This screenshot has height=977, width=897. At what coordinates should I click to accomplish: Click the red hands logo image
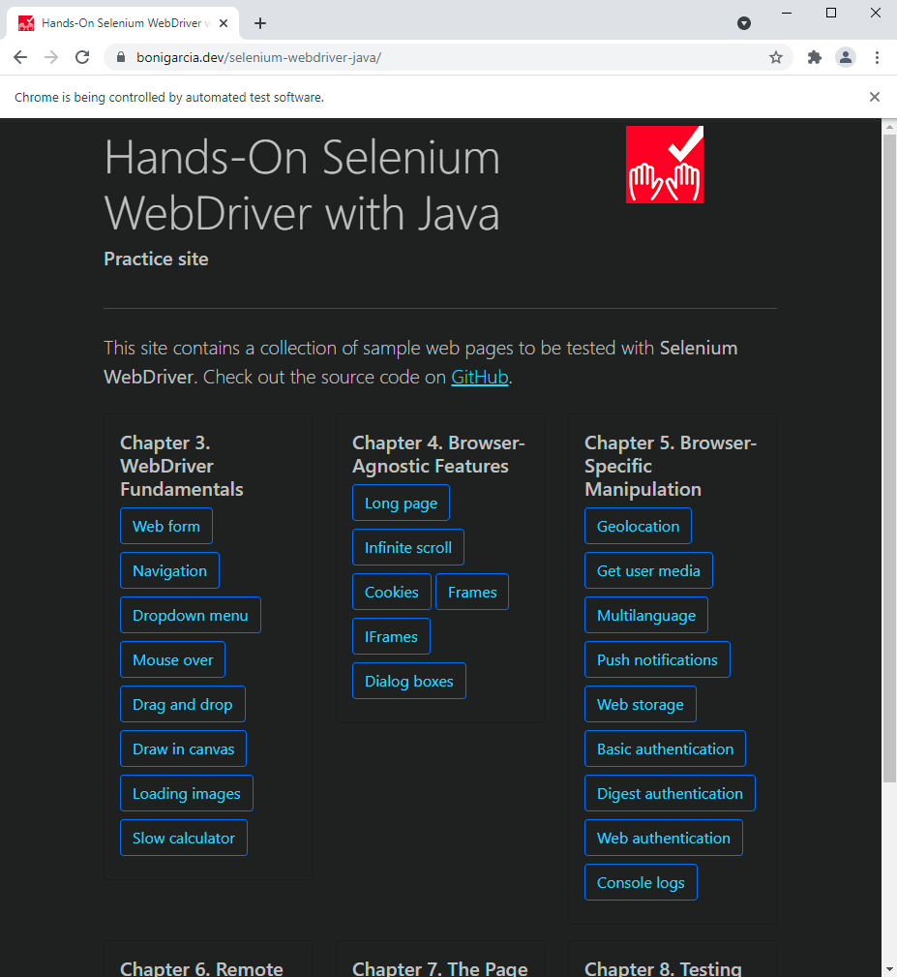tap(664, 165)
